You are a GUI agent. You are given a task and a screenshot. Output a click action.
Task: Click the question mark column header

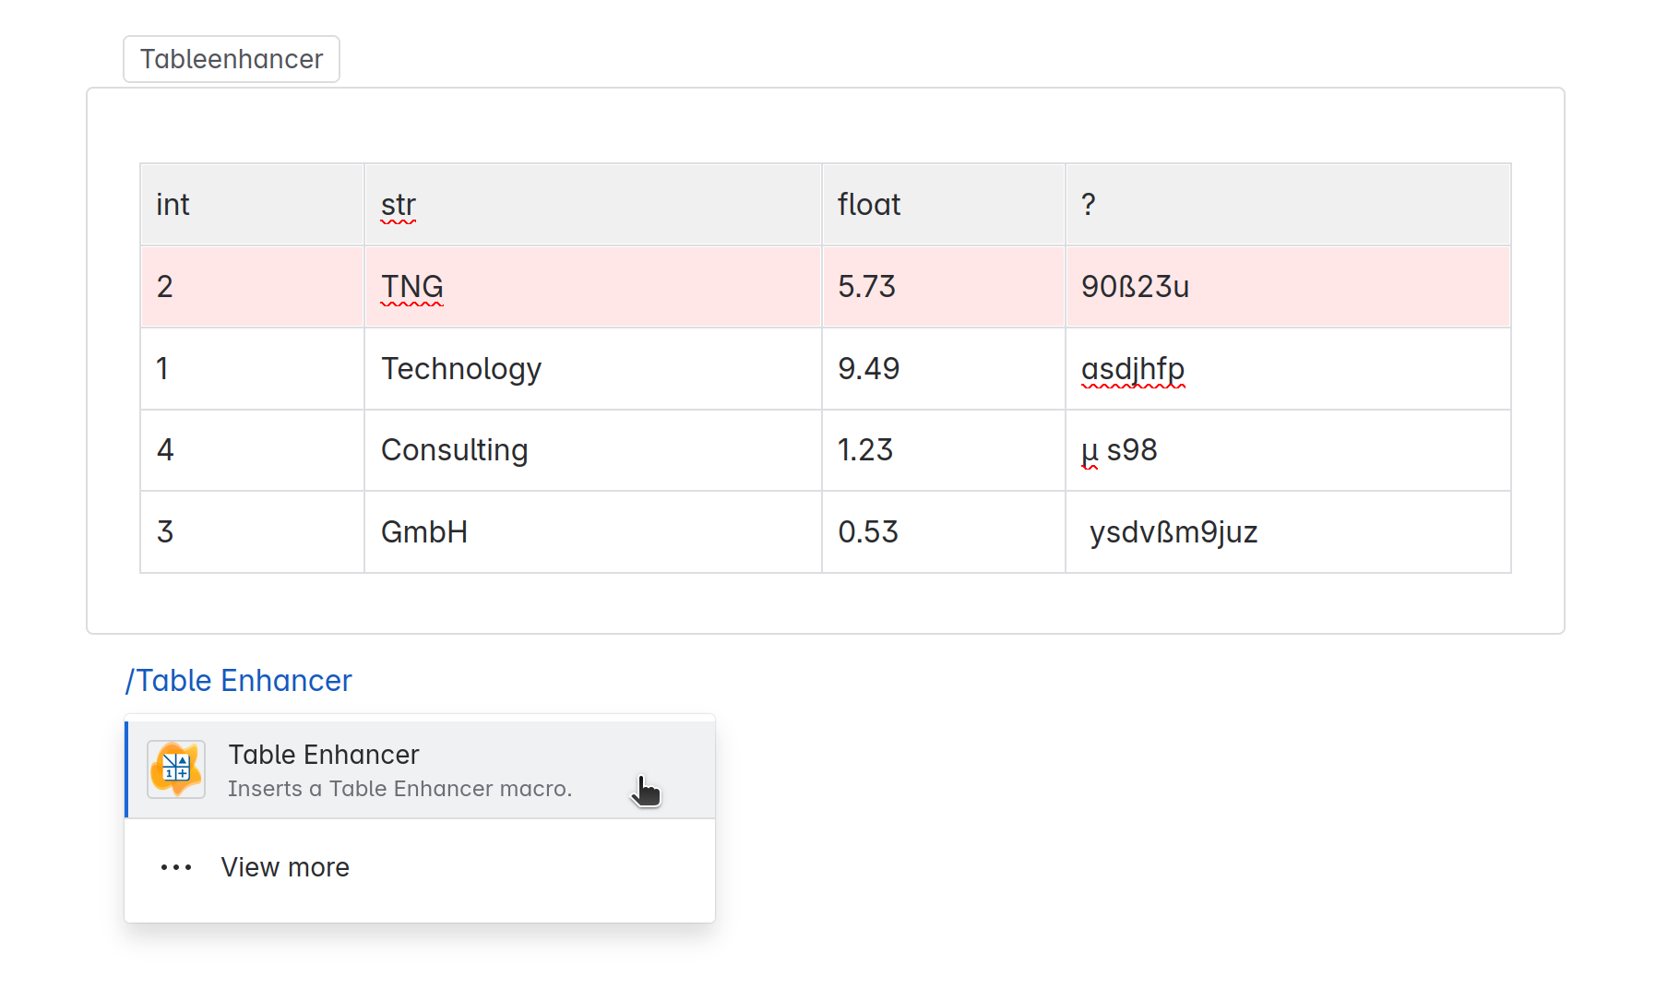[x=1089, y=205]
